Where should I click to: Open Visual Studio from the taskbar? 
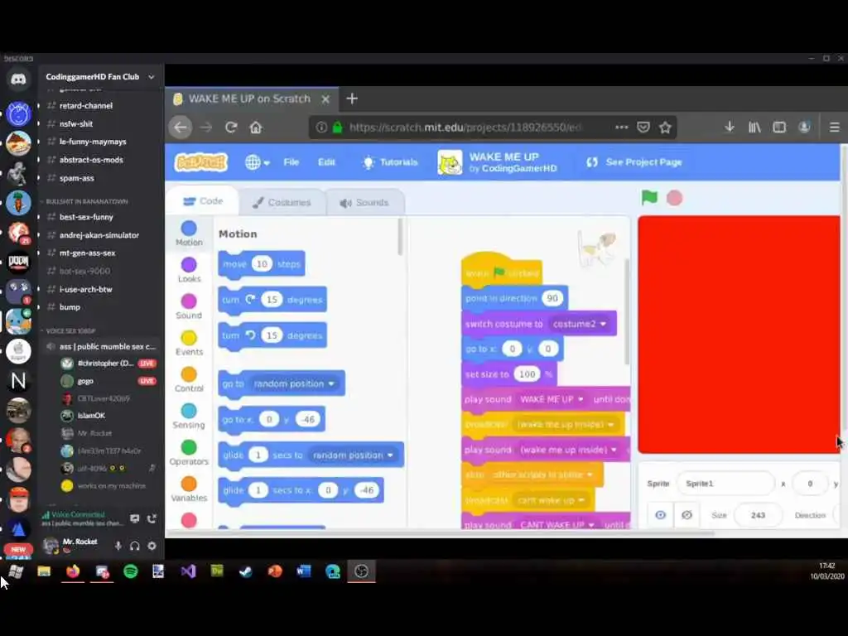click(x=188, y=571)
